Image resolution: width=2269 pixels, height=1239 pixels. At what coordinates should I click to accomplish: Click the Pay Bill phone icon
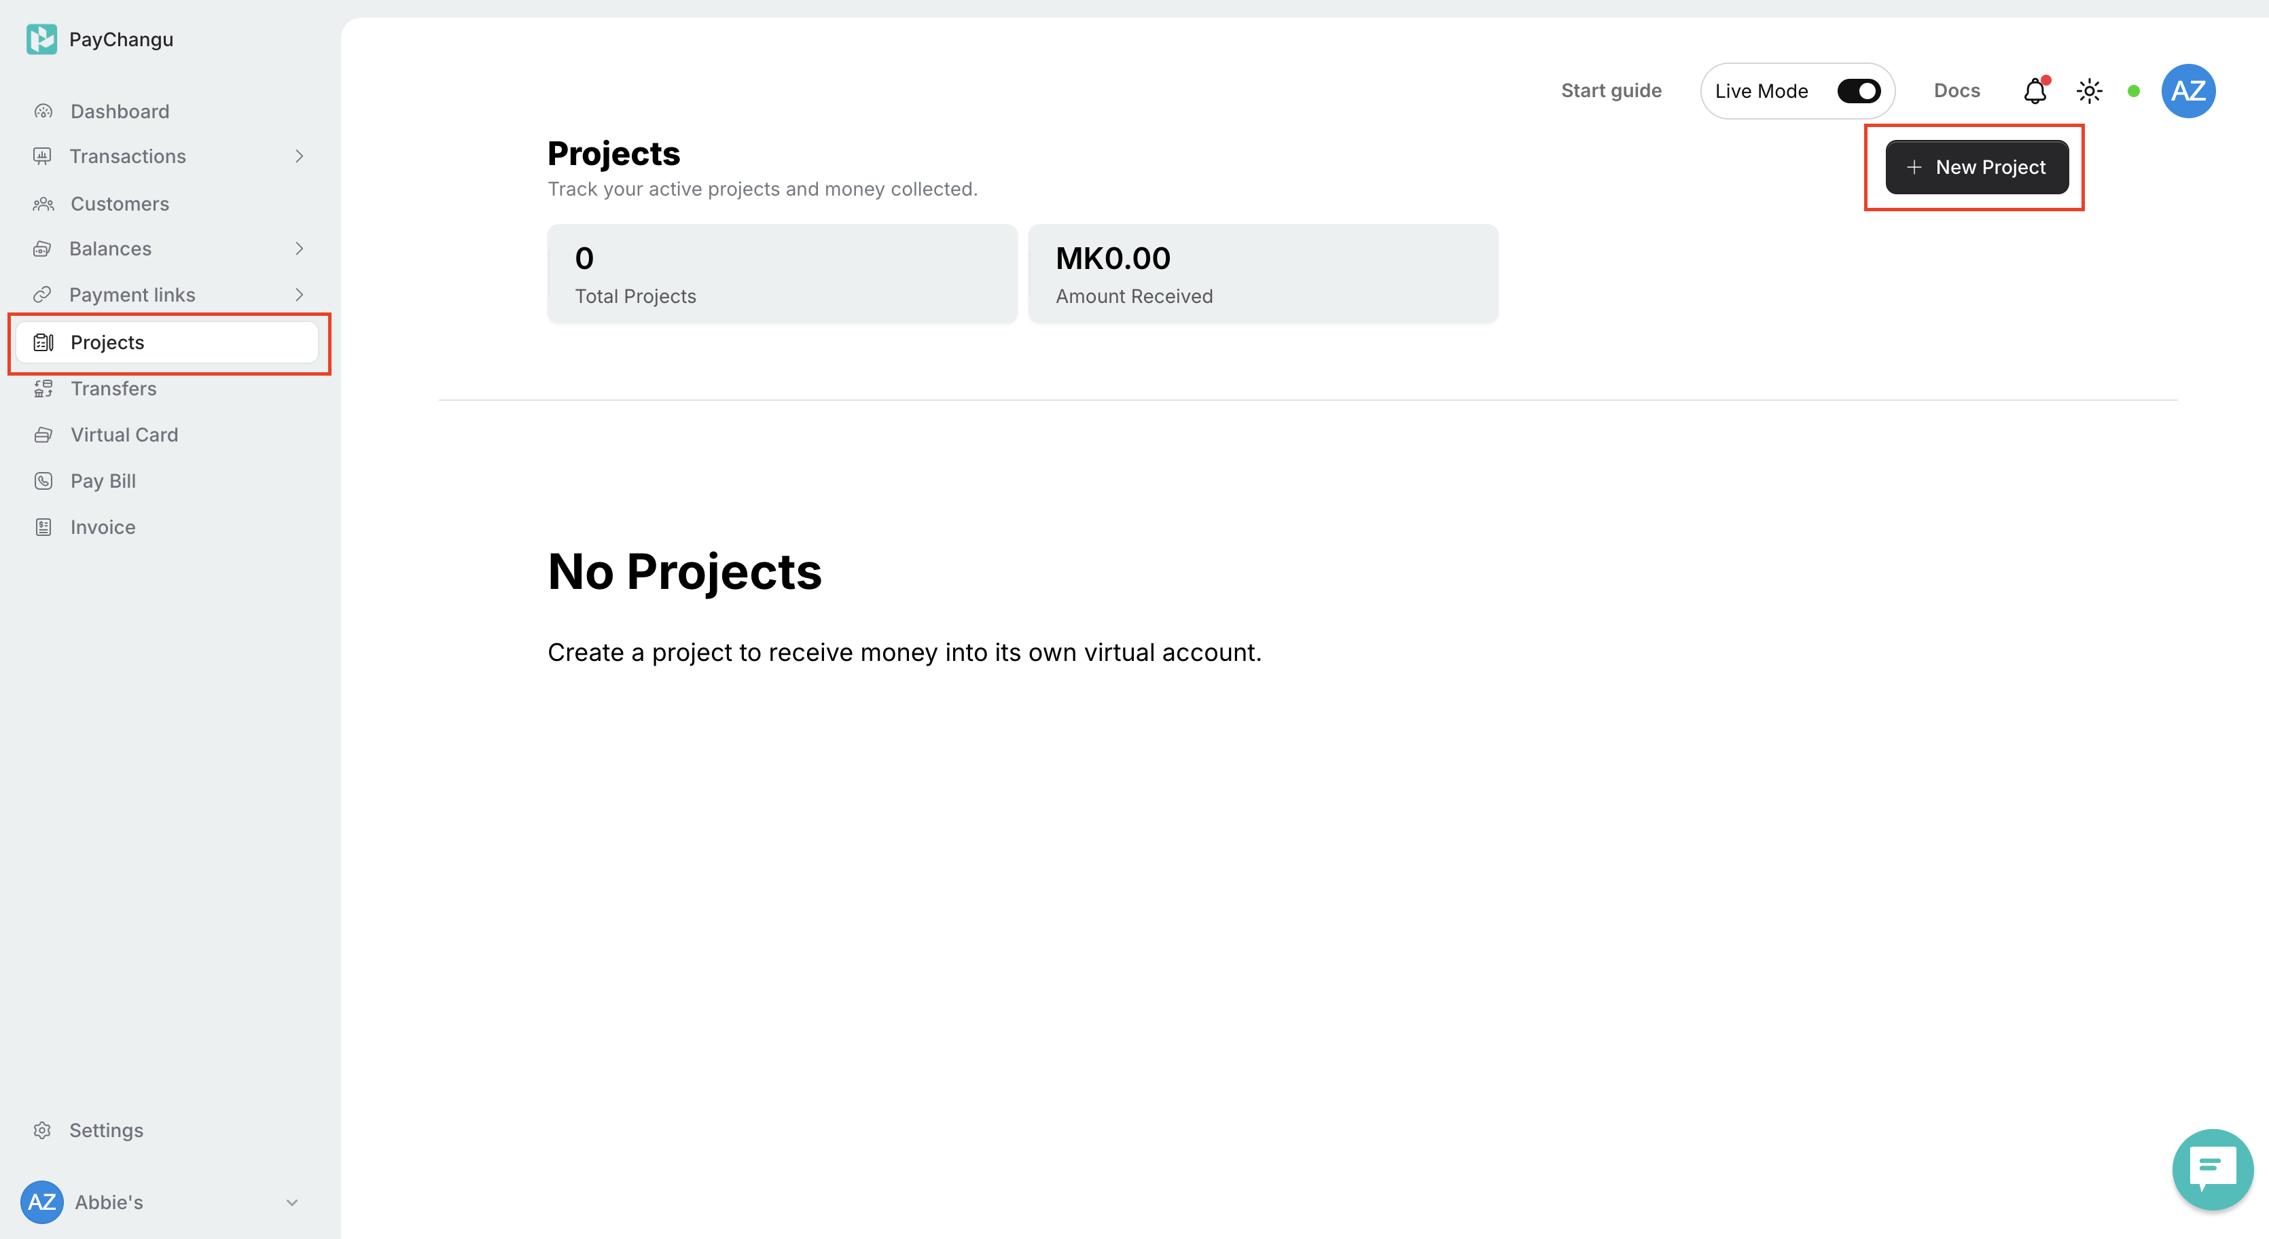click(43, 481)
